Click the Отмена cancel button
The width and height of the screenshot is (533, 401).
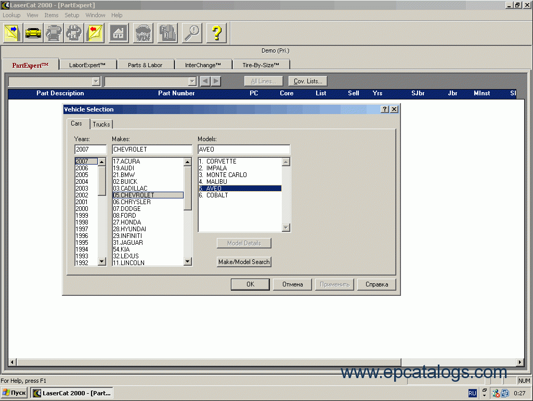point(292,284)
